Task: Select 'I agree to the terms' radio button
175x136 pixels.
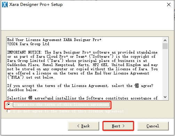Action: [x=9, y=104]
